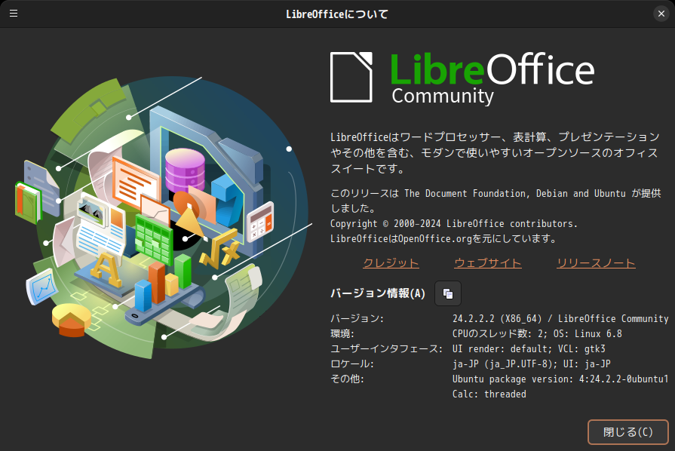Click the LibreOffice document logo icon

pos(351,77)
